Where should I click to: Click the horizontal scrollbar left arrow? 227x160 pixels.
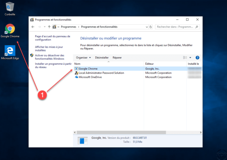click(75, 132)
